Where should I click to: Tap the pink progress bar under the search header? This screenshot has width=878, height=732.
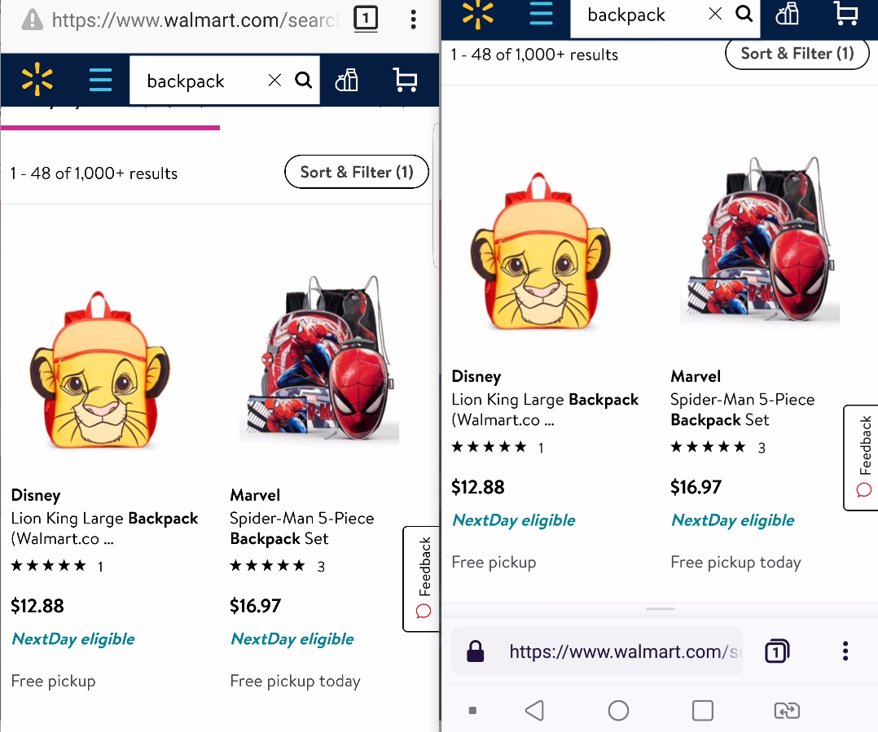110,128
